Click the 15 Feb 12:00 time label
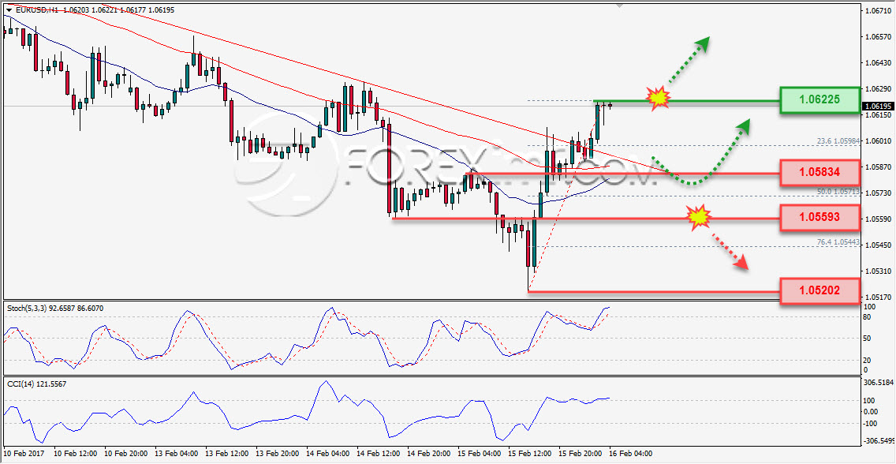This screenshot has width=896, height=464. pos(528,453)
